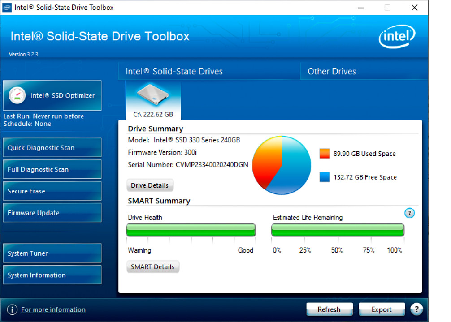Click the blue Free Space swatch
Image resolution: width=451 pixels, height=322 pixels.
pos(325,177)
